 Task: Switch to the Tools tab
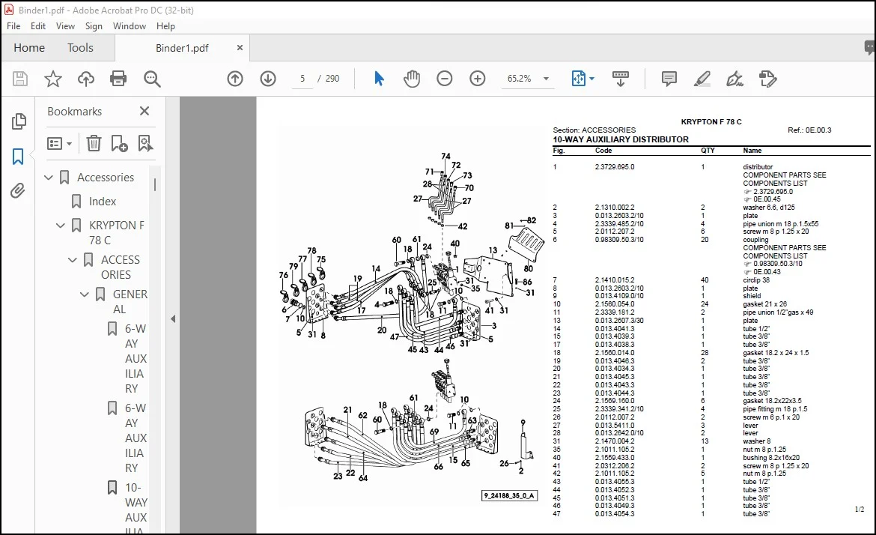coord(80,48)
